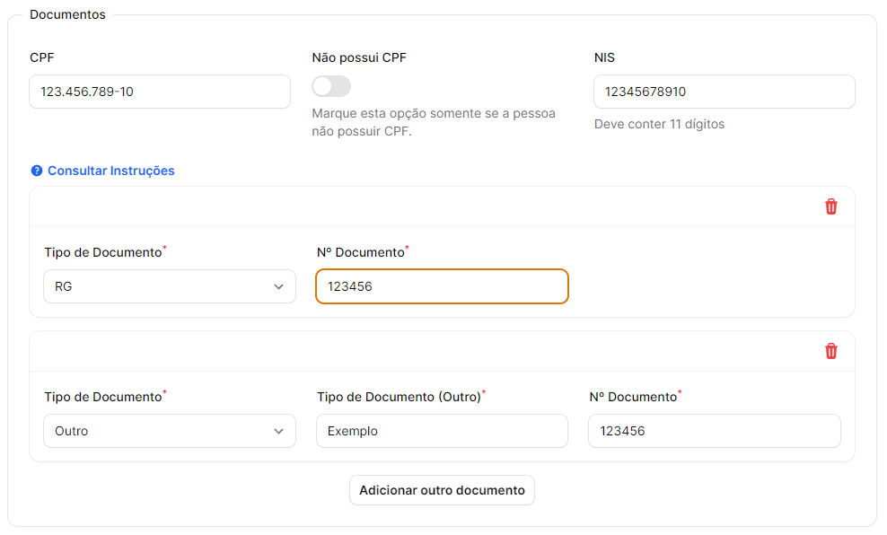Screen dimensions: 887x535
Task: Focus the CPF input field
Action: (x=160, y=92)
